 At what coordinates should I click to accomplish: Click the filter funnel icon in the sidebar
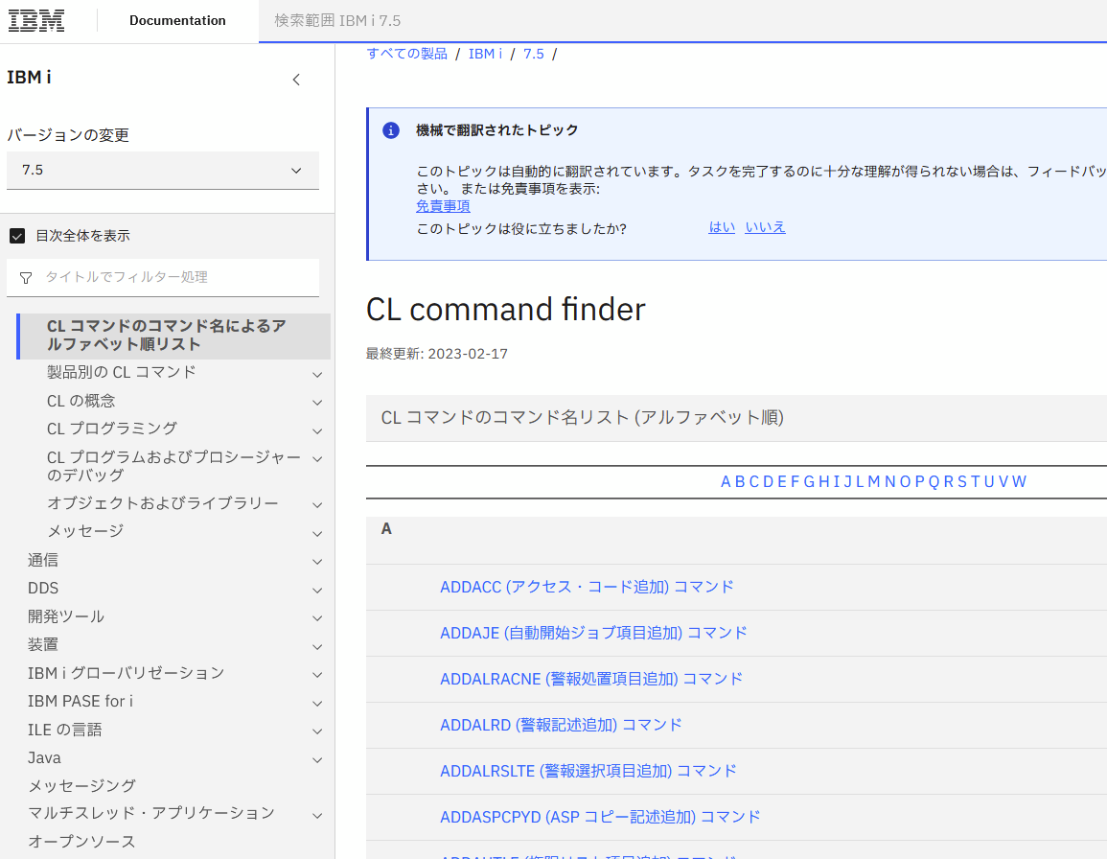pyautogui.click(x=25, y=277)
